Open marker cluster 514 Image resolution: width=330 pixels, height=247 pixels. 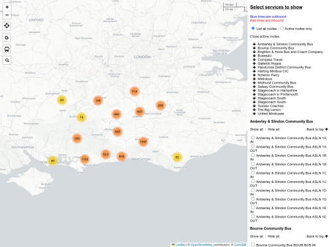134,91
